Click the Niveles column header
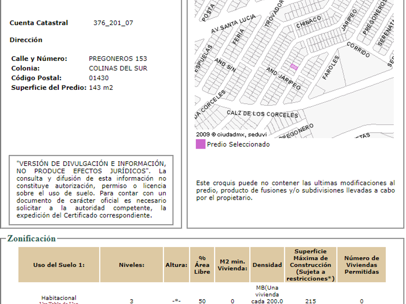Image resolution: width=406 pixels, height=304 pixels. click(x=131, y=265)
